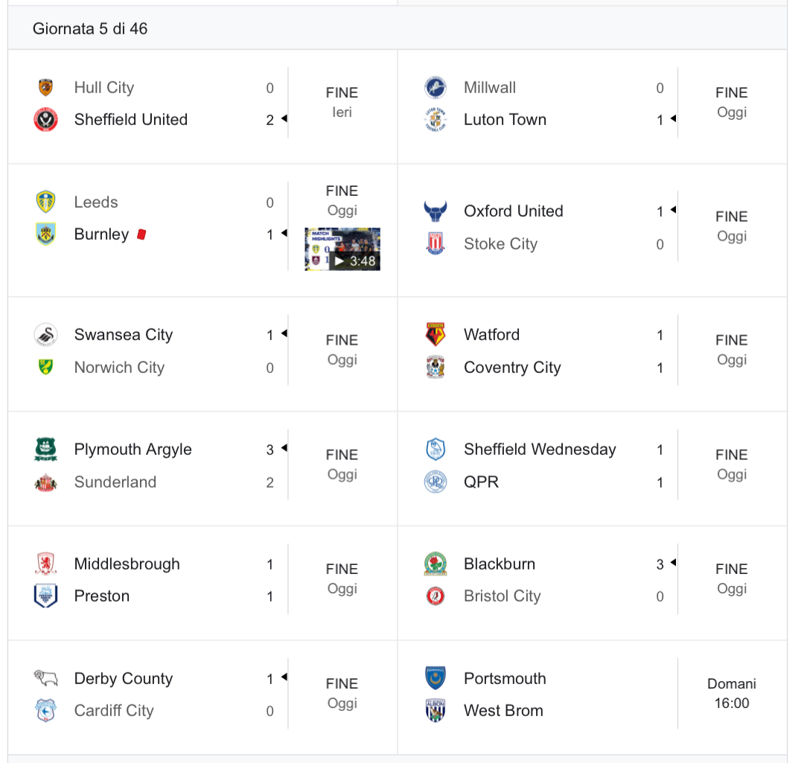Play the Leeds–Burnley match highlights video
Screen dimensions: 804x763
342,249
